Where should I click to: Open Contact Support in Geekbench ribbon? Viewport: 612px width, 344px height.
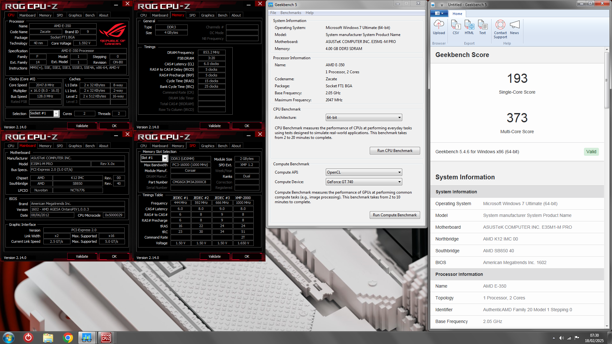click(x=500, y=29)
